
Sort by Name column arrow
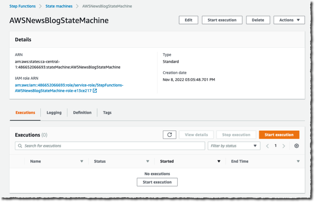pyautogui.click(x=82, y=161)
